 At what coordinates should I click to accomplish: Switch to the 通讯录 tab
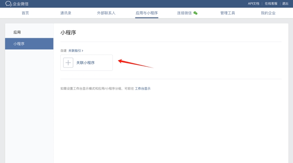pyautogui.click(x=66, y=13)
